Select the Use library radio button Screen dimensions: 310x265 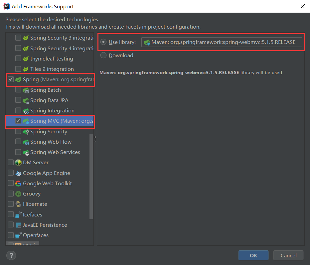click(x=103, y=42)
